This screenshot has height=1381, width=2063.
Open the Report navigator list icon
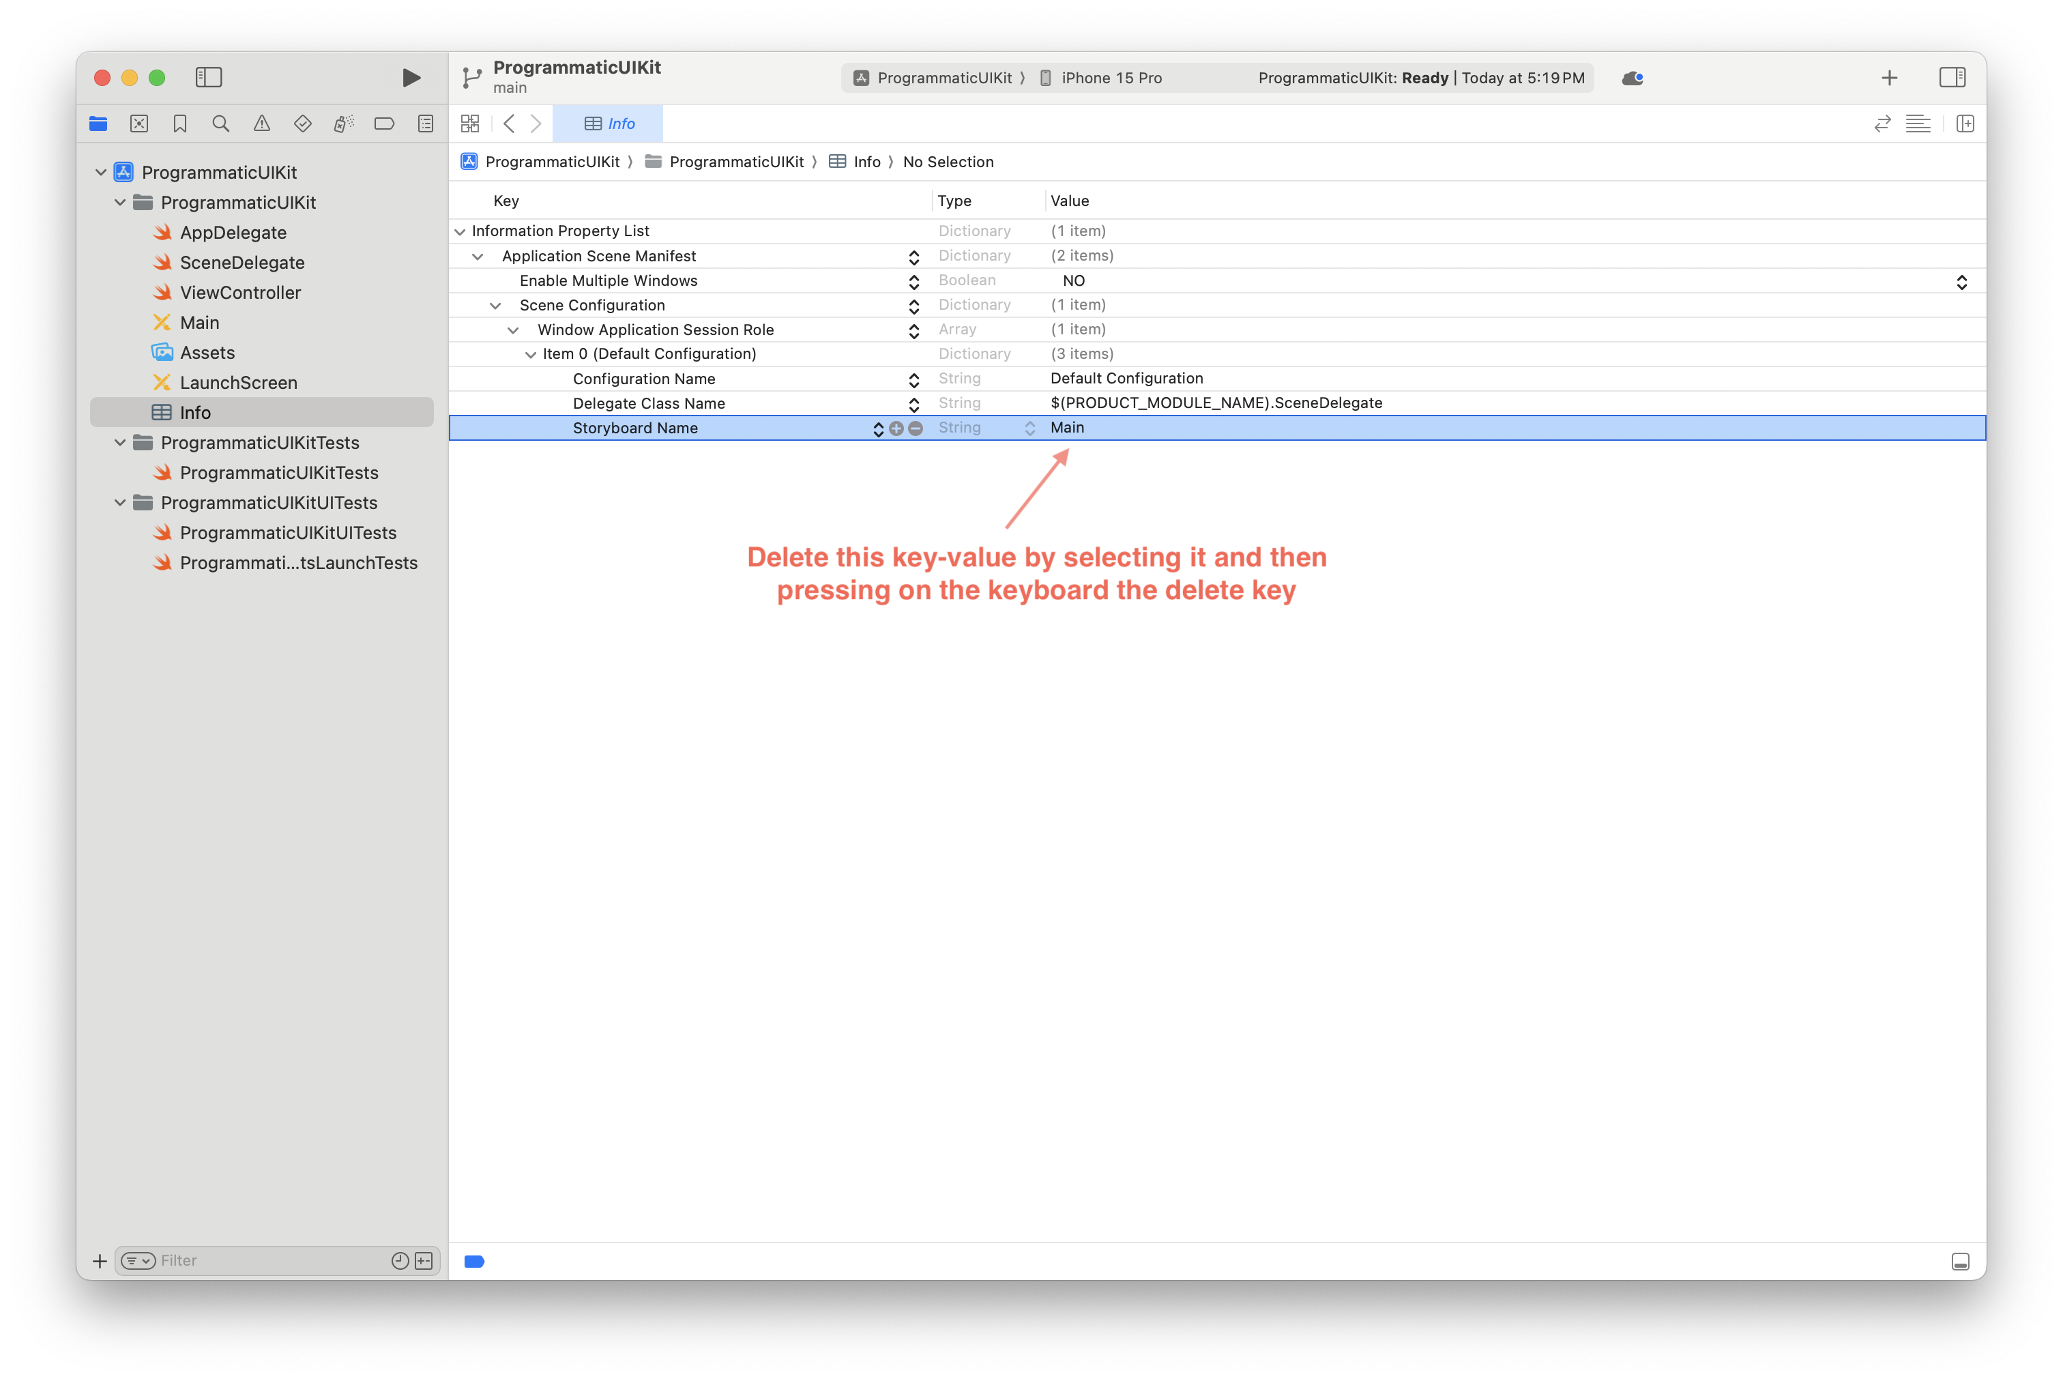point(425,123)
